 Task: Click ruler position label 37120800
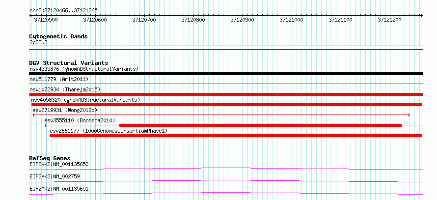[x=193, y=20]
